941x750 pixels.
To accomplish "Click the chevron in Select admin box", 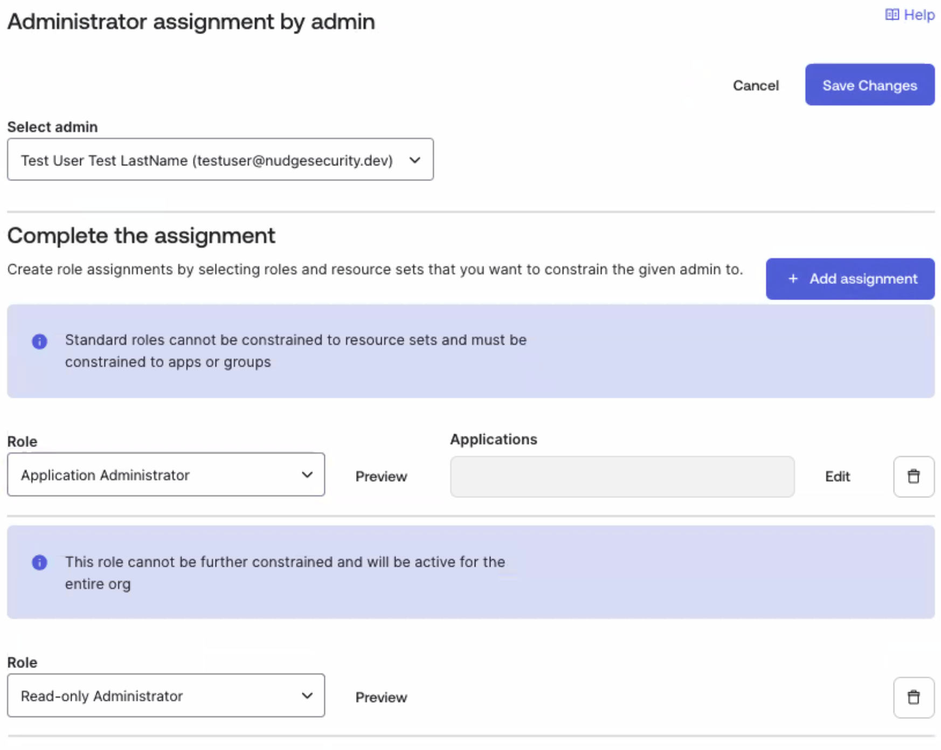I will pyautogui.click(x=414, y=160).
